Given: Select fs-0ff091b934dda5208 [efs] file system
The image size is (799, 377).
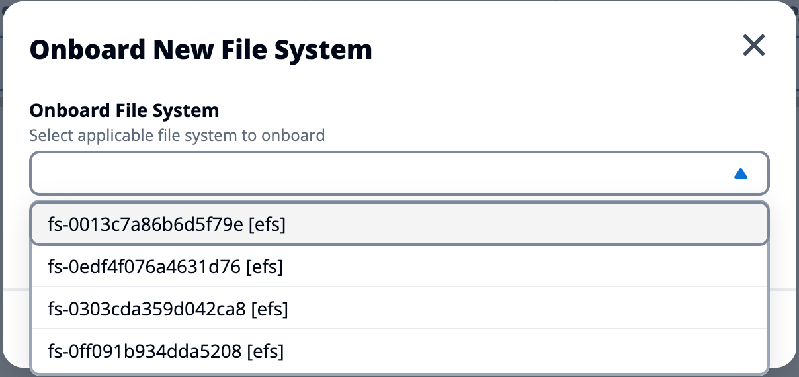Looking at the screenshot, I should 166,351.
